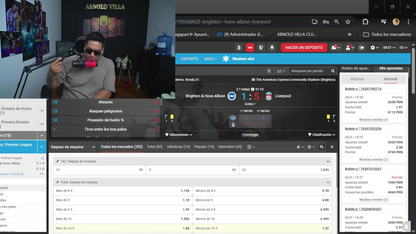Viewport: 416px width, 234px height.
Task: Open the ESPORTS navigation item
Action: pyautogui.click(x=189, y=59)
